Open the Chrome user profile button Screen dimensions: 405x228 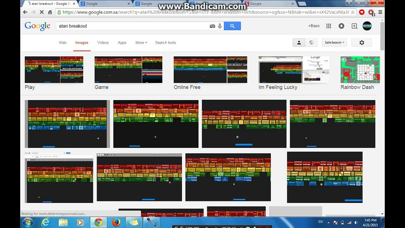[x=349, y=3]
